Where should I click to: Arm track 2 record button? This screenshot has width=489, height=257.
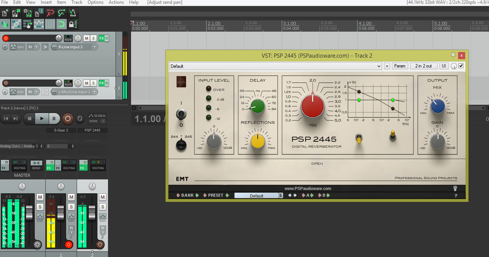click(5, 83)
